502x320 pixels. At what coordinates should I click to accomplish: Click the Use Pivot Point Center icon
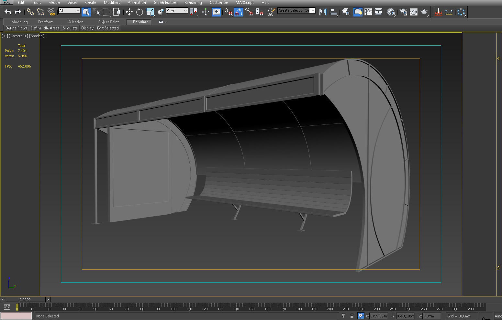coord(194,12)
